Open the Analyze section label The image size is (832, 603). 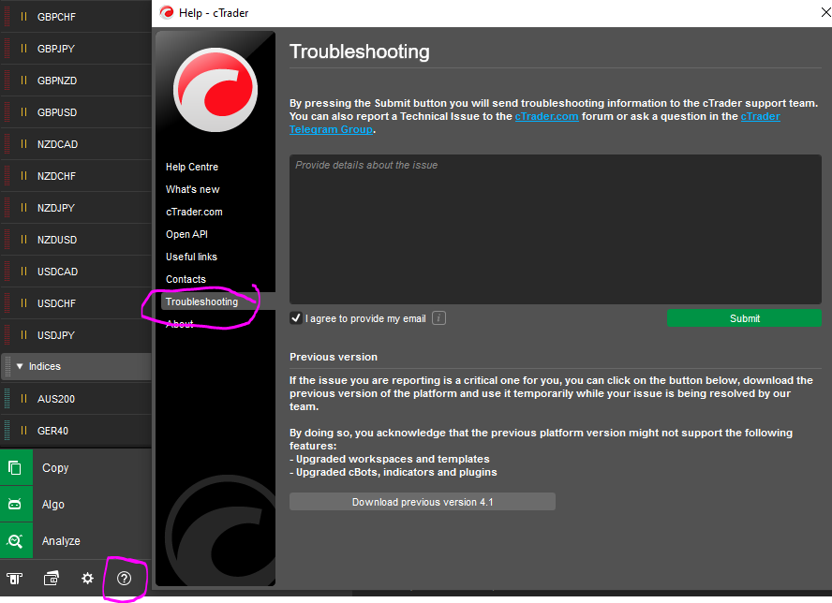(61, 541)
